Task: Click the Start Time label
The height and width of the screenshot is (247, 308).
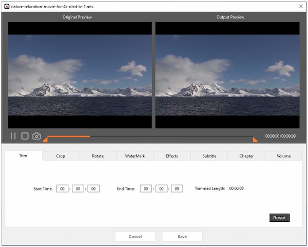Action: click(x=43, y=189)
